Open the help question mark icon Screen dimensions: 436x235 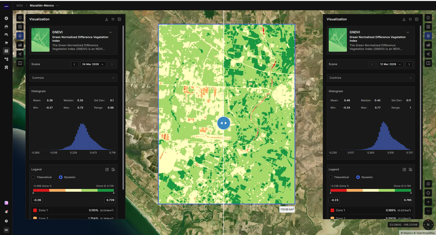(x=6, y=221)
